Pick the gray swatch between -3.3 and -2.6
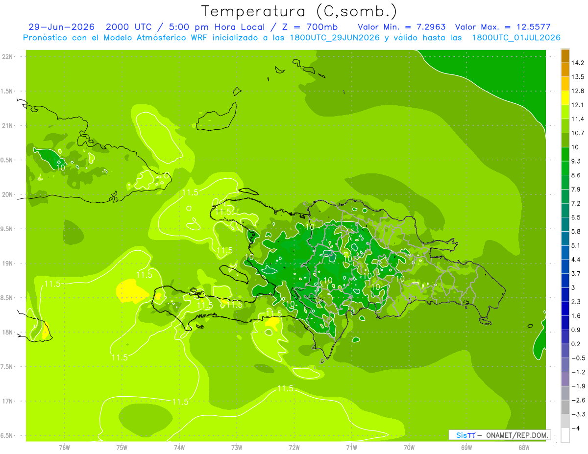This screenshot has width=588, height=454. pyautogui.click(x=565, y=407)
